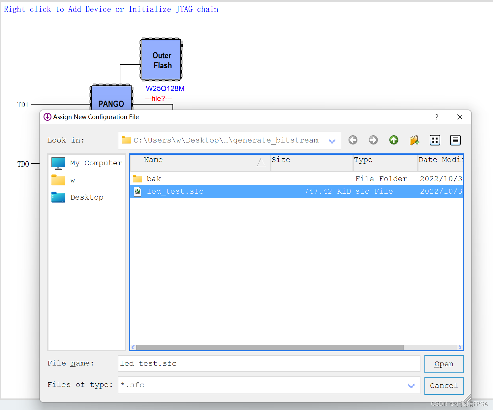493x410 pixels.
Task: Go back using the left arrow icon
Action: (x=353, y=140)
